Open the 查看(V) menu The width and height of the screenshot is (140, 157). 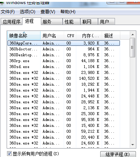click(x=48, y=12)
